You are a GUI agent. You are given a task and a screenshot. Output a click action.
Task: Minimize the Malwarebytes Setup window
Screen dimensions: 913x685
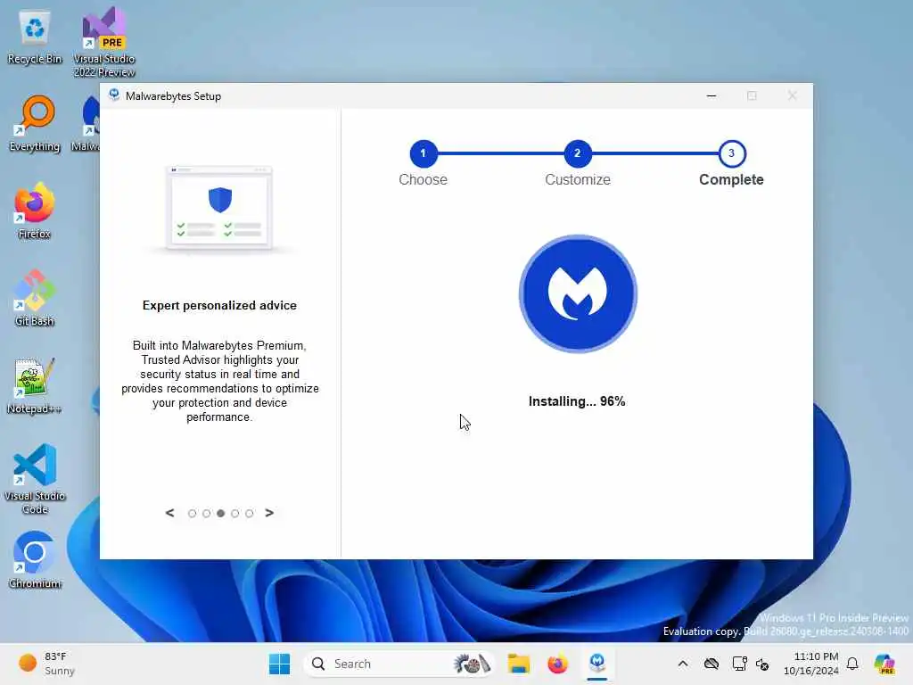click(x=711, y=95)
